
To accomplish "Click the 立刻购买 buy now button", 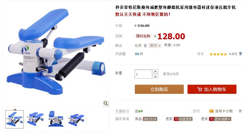I will 159,89.
